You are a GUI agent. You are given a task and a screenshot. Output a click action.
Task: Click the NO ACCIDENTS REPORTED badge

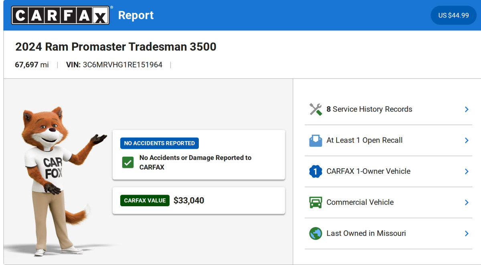pyautogui.click(x=159, y=143)
